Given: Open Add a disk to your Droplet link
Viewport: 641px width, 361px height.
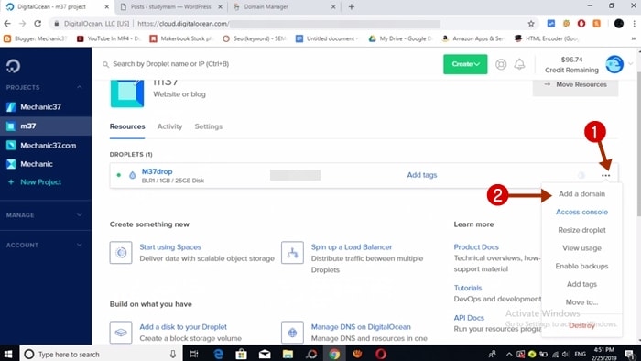Looking at the screenshot, I should pos(183,327).
